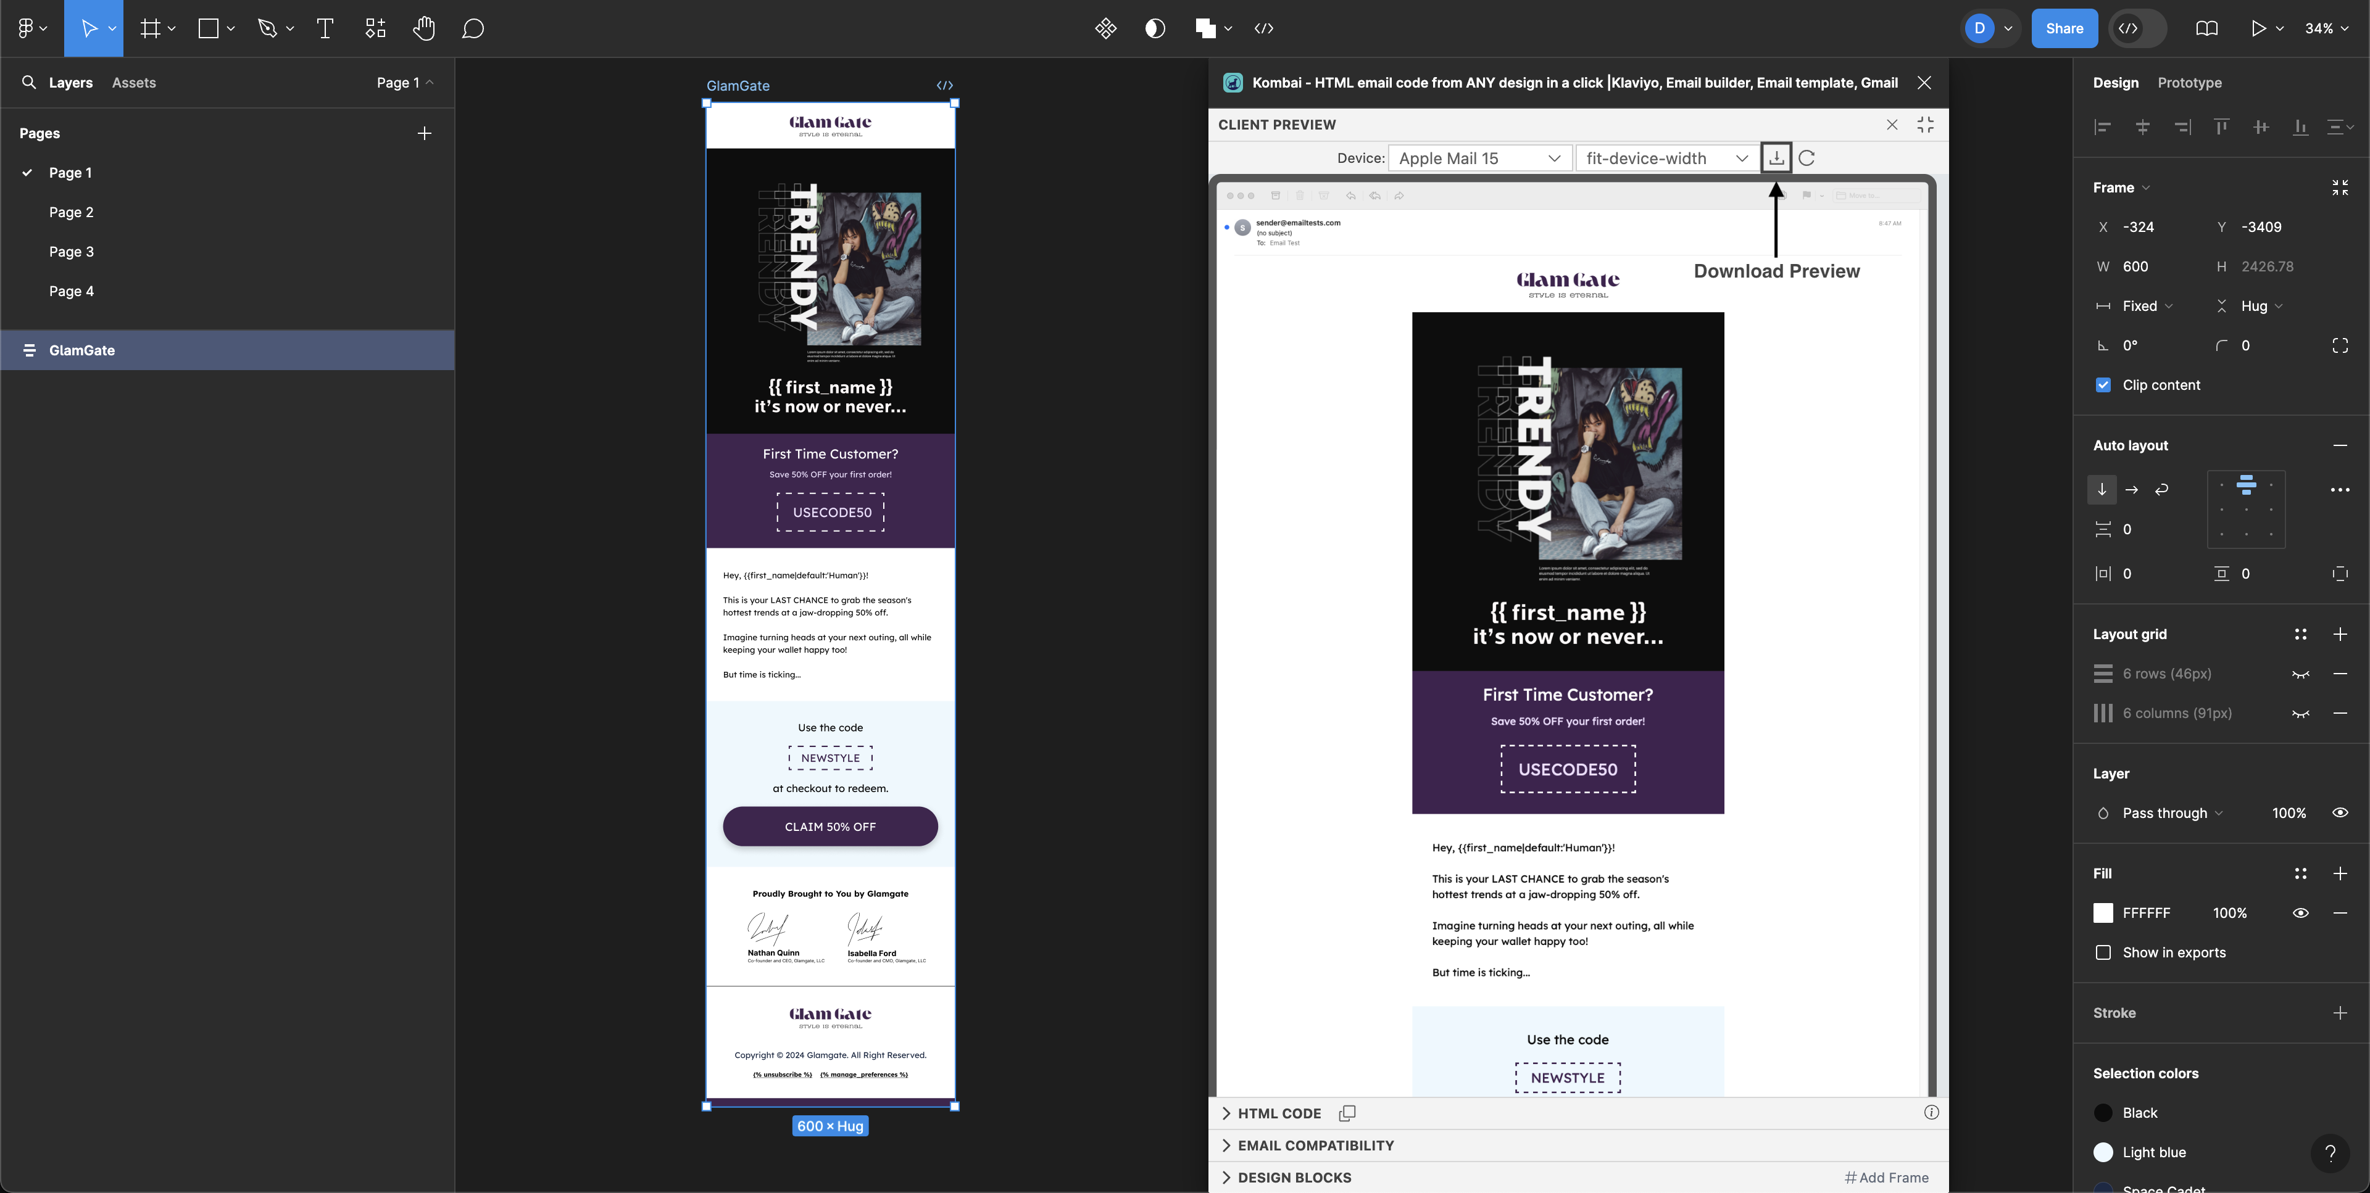Open the Libraries book icon

tap(2206, 28)
